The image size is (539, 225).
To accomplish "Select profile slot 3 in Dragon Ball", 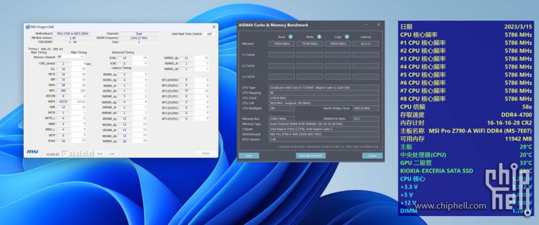I will (78, 153).
